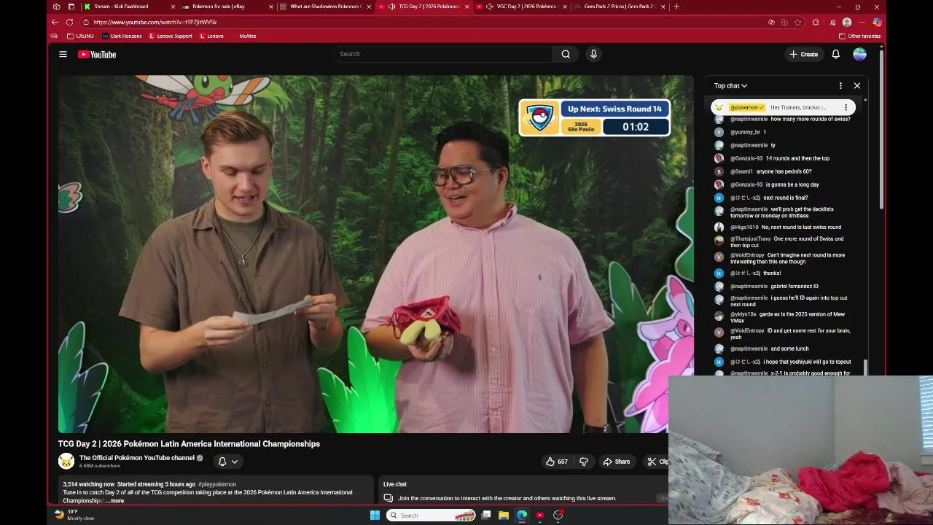The width and height of the screenshot is (933, 525).
Task: Close the VGC Day 2 tab
Action: point(565,7)
